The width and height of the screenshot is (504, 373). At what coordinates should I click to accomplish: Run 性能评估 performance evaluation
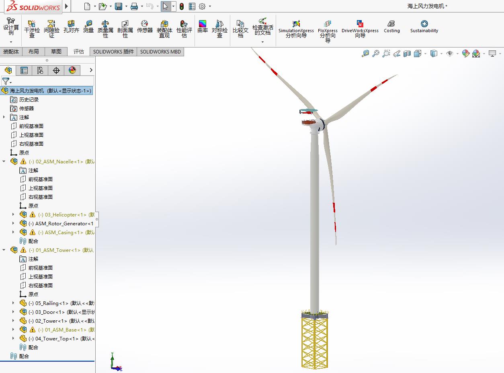(184, 29)
